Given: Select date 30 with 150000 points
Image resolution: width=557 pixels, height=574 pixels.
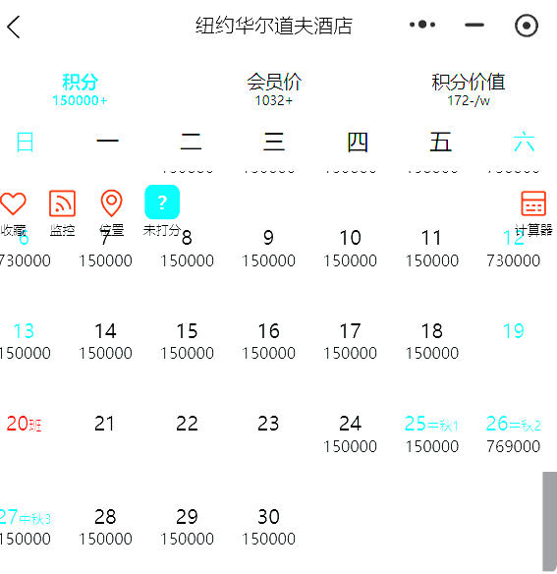Looking at the screenshot, I should 268,527.
